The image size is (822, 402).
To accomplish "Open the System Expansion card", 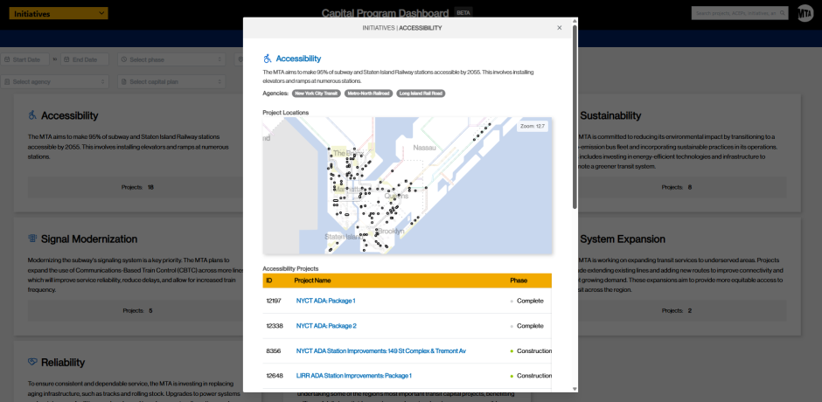I will (689, 277).
